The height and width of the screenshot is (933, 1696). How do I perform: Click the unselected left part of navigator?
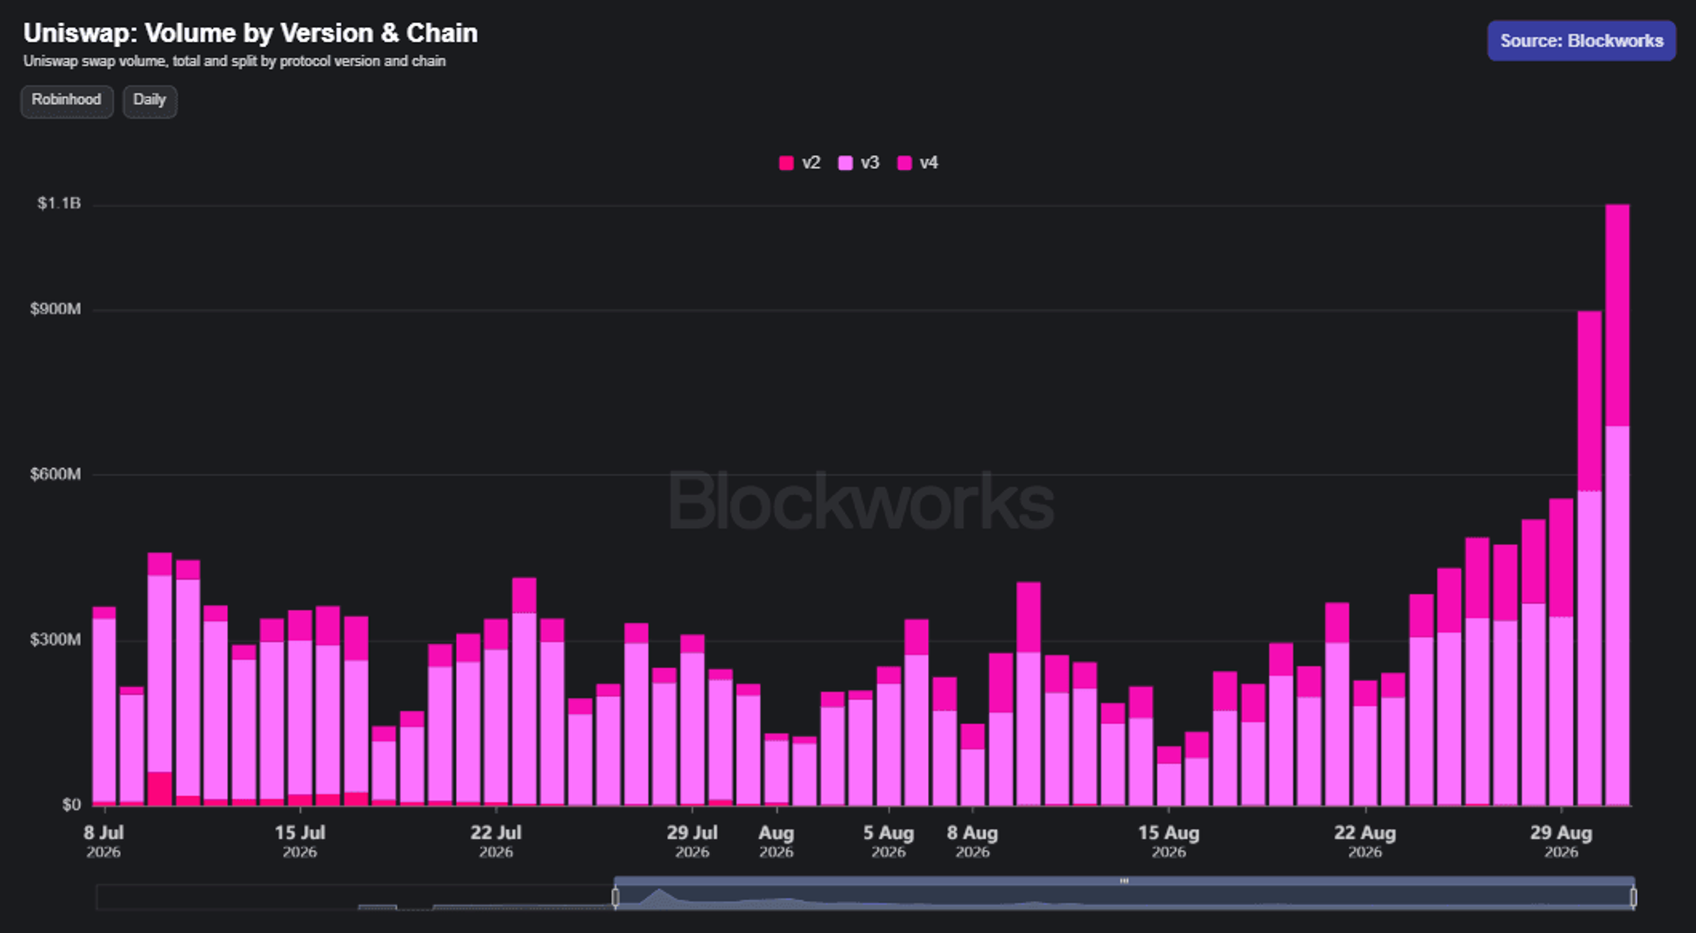(355, 897)
